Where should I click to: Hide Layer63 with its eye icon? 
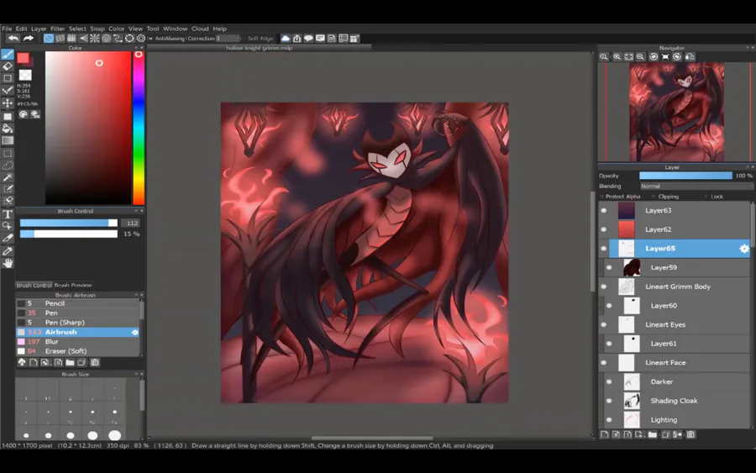point(604,210)
